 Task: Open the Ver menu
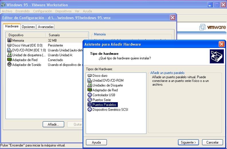77,11
